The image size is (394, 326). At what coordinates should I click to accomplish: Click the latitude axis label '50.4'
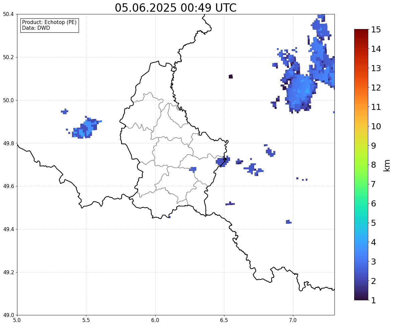[8, 14]
